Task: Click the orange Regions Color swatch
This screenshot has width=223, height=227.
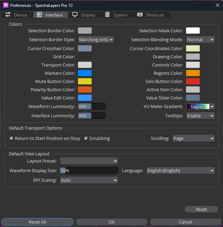Action: tap(193, 73)
